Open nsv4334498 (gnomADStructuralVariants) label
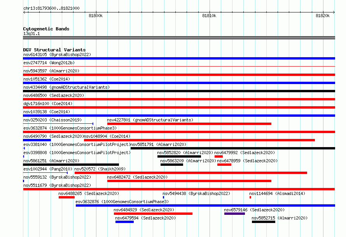346x237 pixels. click(66, 87)
